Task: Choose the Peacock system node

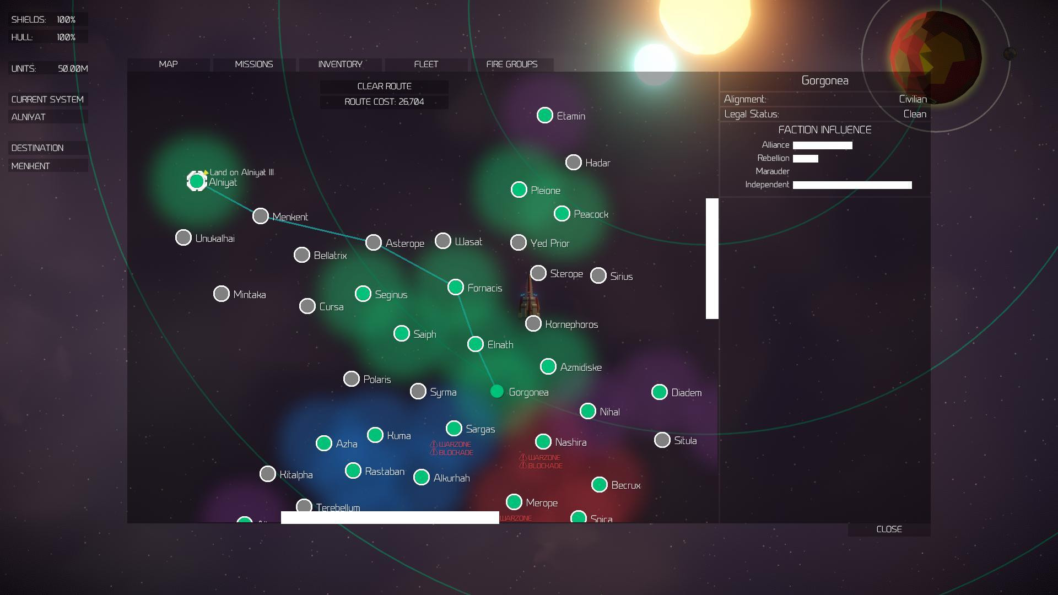Action: 562,213
